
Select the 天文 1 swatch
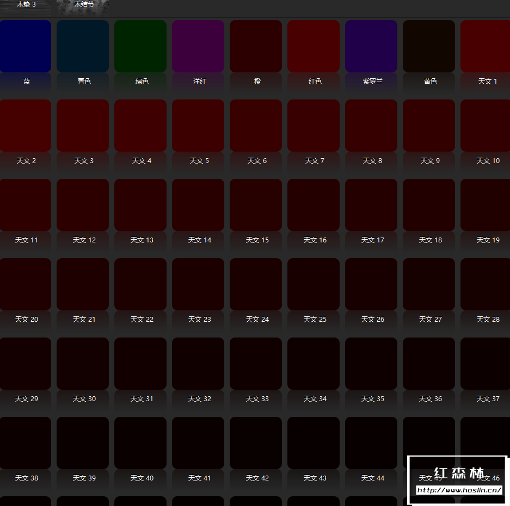coord(486,46)
